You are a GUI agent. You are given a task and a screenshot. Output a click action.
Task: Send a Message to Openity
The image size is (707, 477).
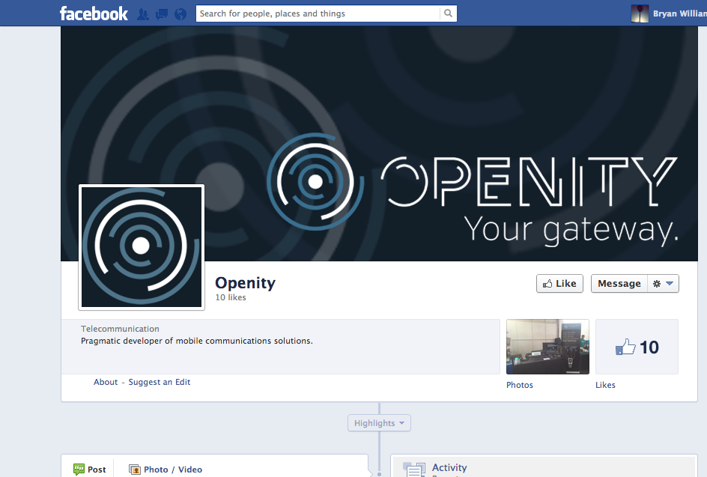pyautogui.click(x=619, y=284)
